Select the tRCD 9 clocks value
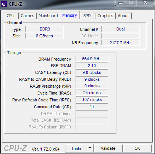The image size is (155, 154). tap(92, 79)
